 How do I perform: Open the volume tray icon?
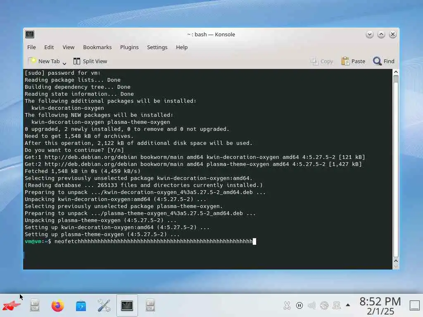[x=311, y=305]
